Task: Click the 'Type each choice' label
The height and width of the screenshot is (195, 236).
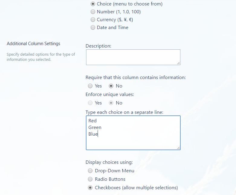Action: coord(124,112)
